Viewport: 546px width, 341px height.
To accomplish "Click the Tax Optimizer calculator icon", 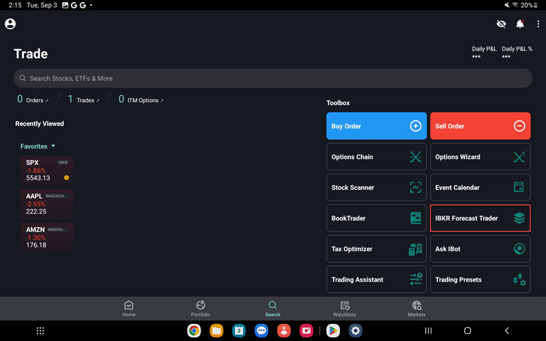I will click(x=416, y=249).
